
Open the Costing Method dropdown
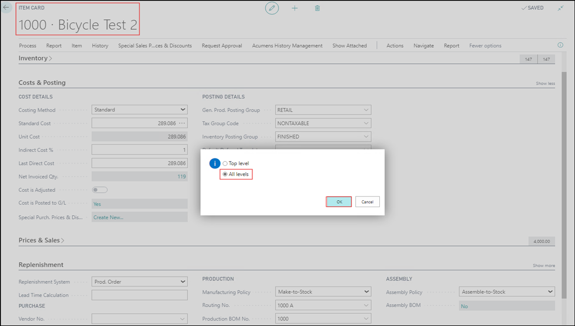pyautogui.click(x=139, y=110)
